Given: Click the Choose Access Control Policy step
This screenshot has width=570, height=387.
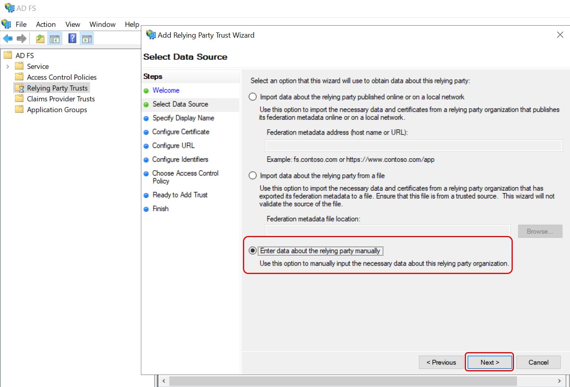Looking at the screenshot, I should (x=185, y=177).
